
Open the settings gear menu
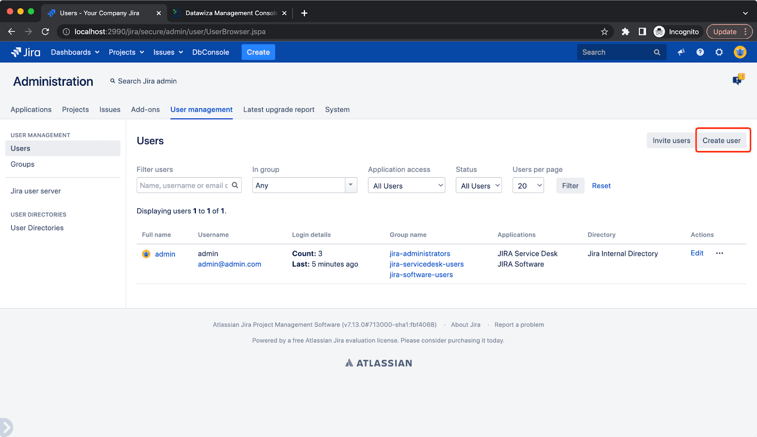(719, 52)
